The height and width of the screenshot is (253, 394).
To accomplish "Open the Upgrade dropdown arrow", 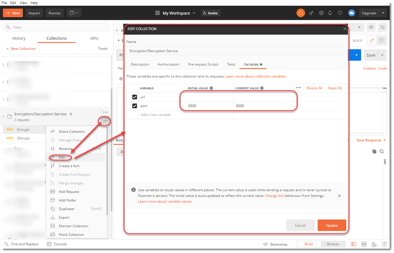I will point(383,13).
